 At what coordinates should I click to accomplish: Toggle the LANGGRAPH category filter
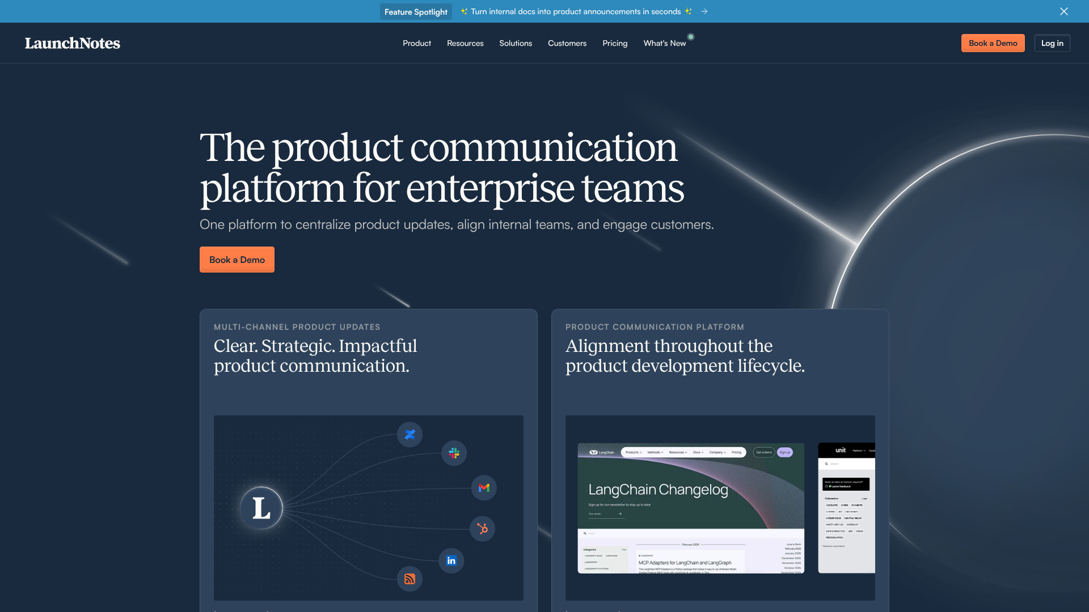[591, 562]
